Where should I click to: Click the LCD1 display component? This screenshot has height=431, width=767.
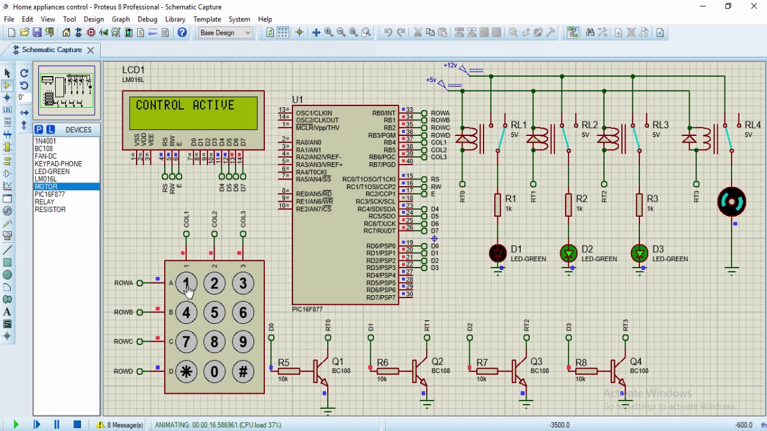click(x=193, y=120)
